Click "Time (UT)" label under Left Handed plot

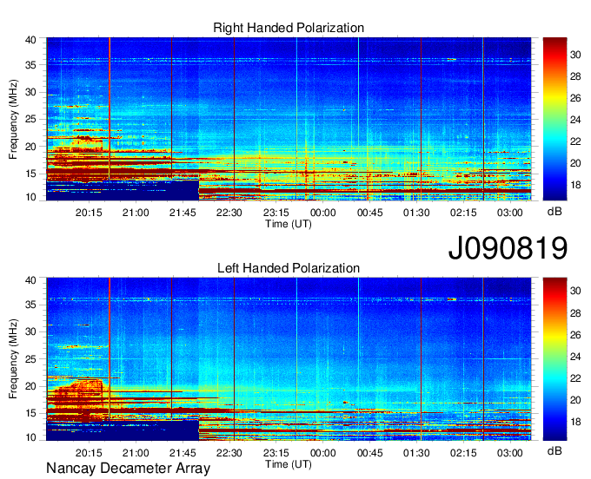coord(289,464)
